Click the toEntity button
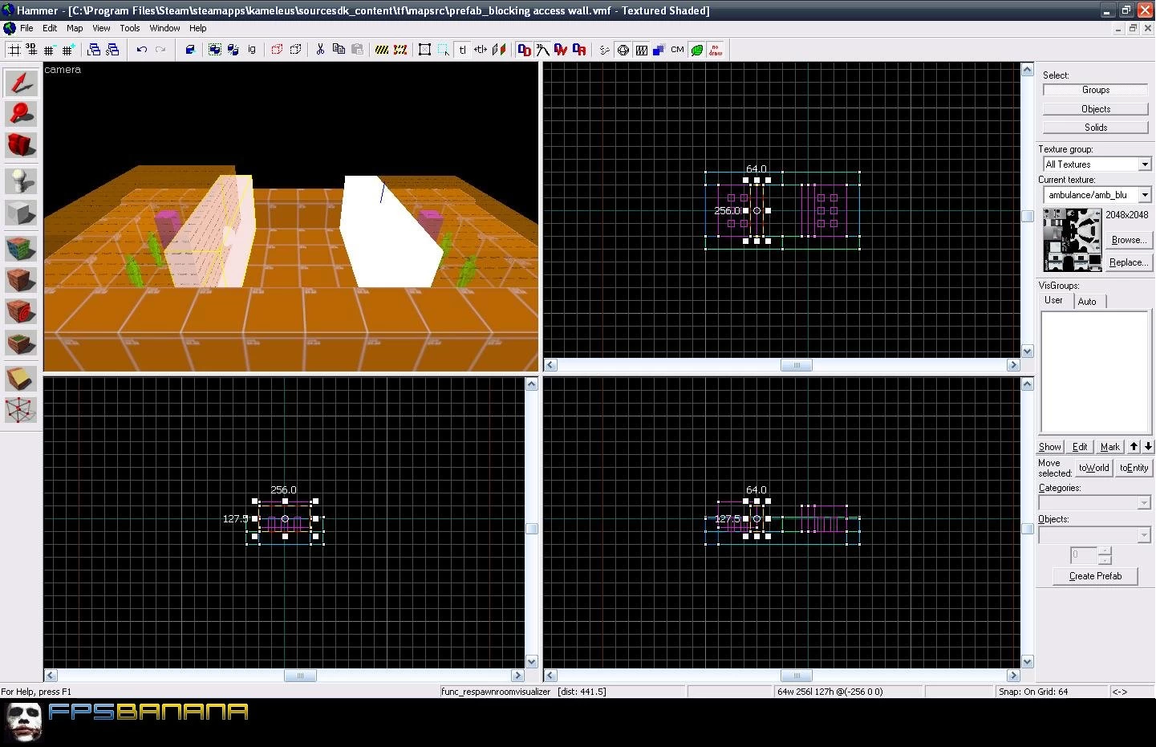Viewport: 1156px width, 747px height. point(1134,468)
